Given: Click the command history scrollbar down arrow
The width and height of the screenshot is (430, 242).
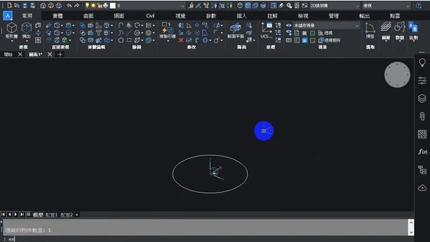Looking at the screenshot, I should [411, 232].
